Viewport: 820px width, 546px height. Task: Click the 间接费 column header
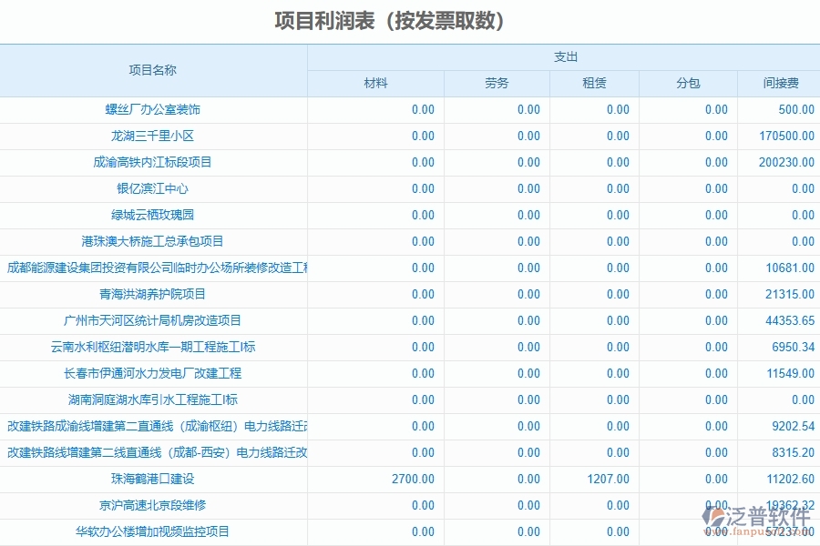(x=779, y=82)
